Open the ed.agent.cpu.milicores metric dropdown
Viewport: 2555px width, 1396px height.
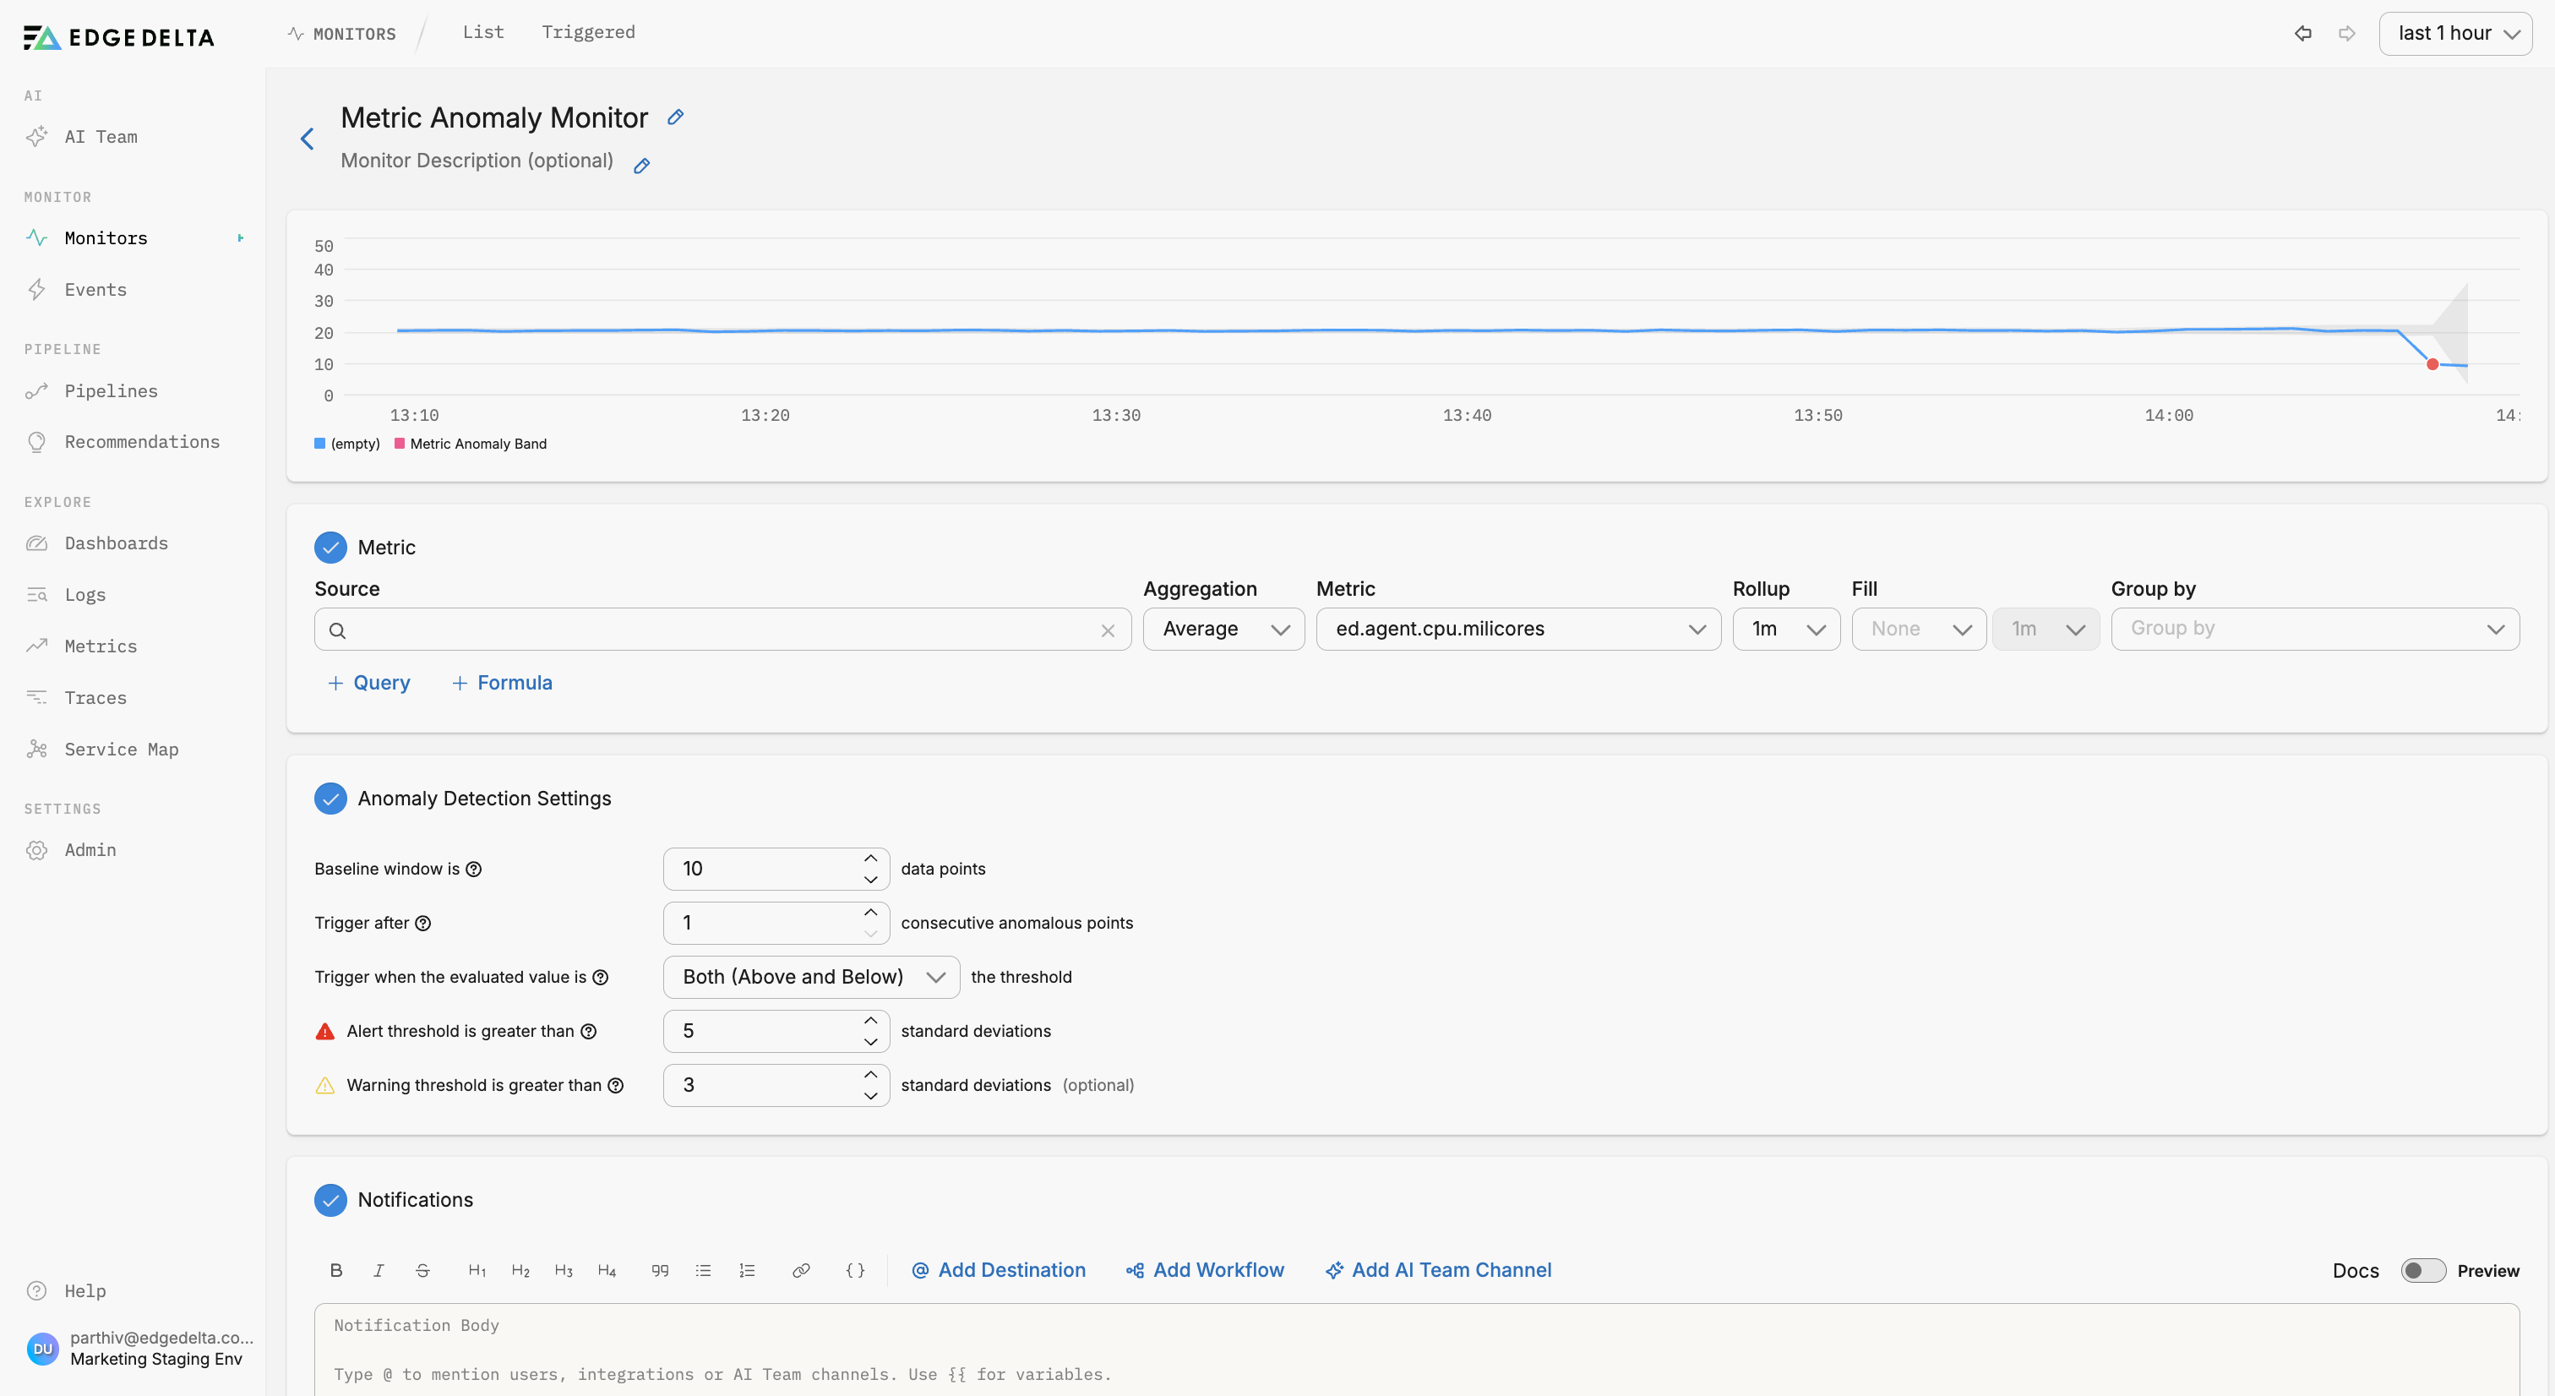click(x=1518, y=629)
